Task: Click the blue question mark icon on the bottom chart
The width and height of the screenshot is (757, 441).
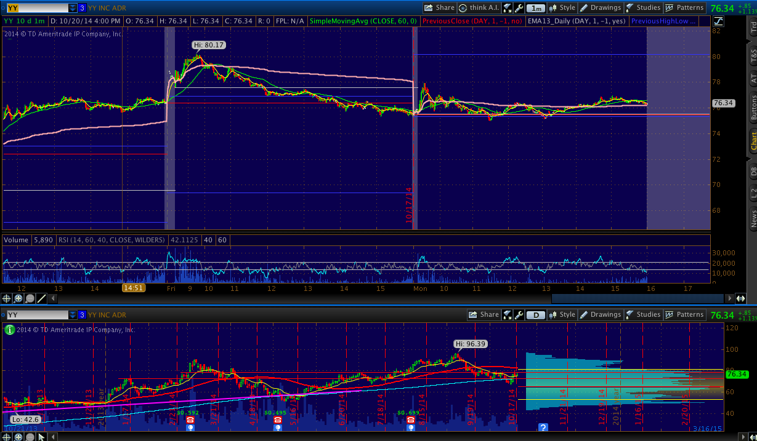Action: (x=543, y=427)
